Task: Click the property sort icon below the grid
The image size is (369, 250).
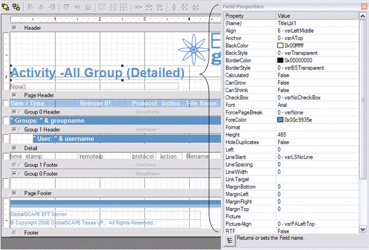Action: coord(229,240)
